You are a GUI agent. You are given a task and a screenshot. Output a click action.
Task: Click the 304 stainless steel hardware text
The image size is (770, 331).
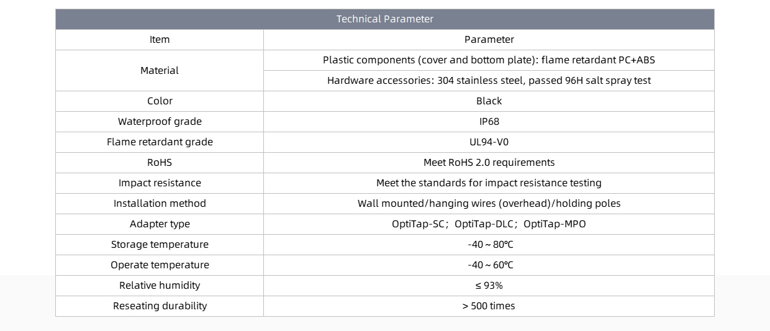pyautogui.click(x=489, y=81)
